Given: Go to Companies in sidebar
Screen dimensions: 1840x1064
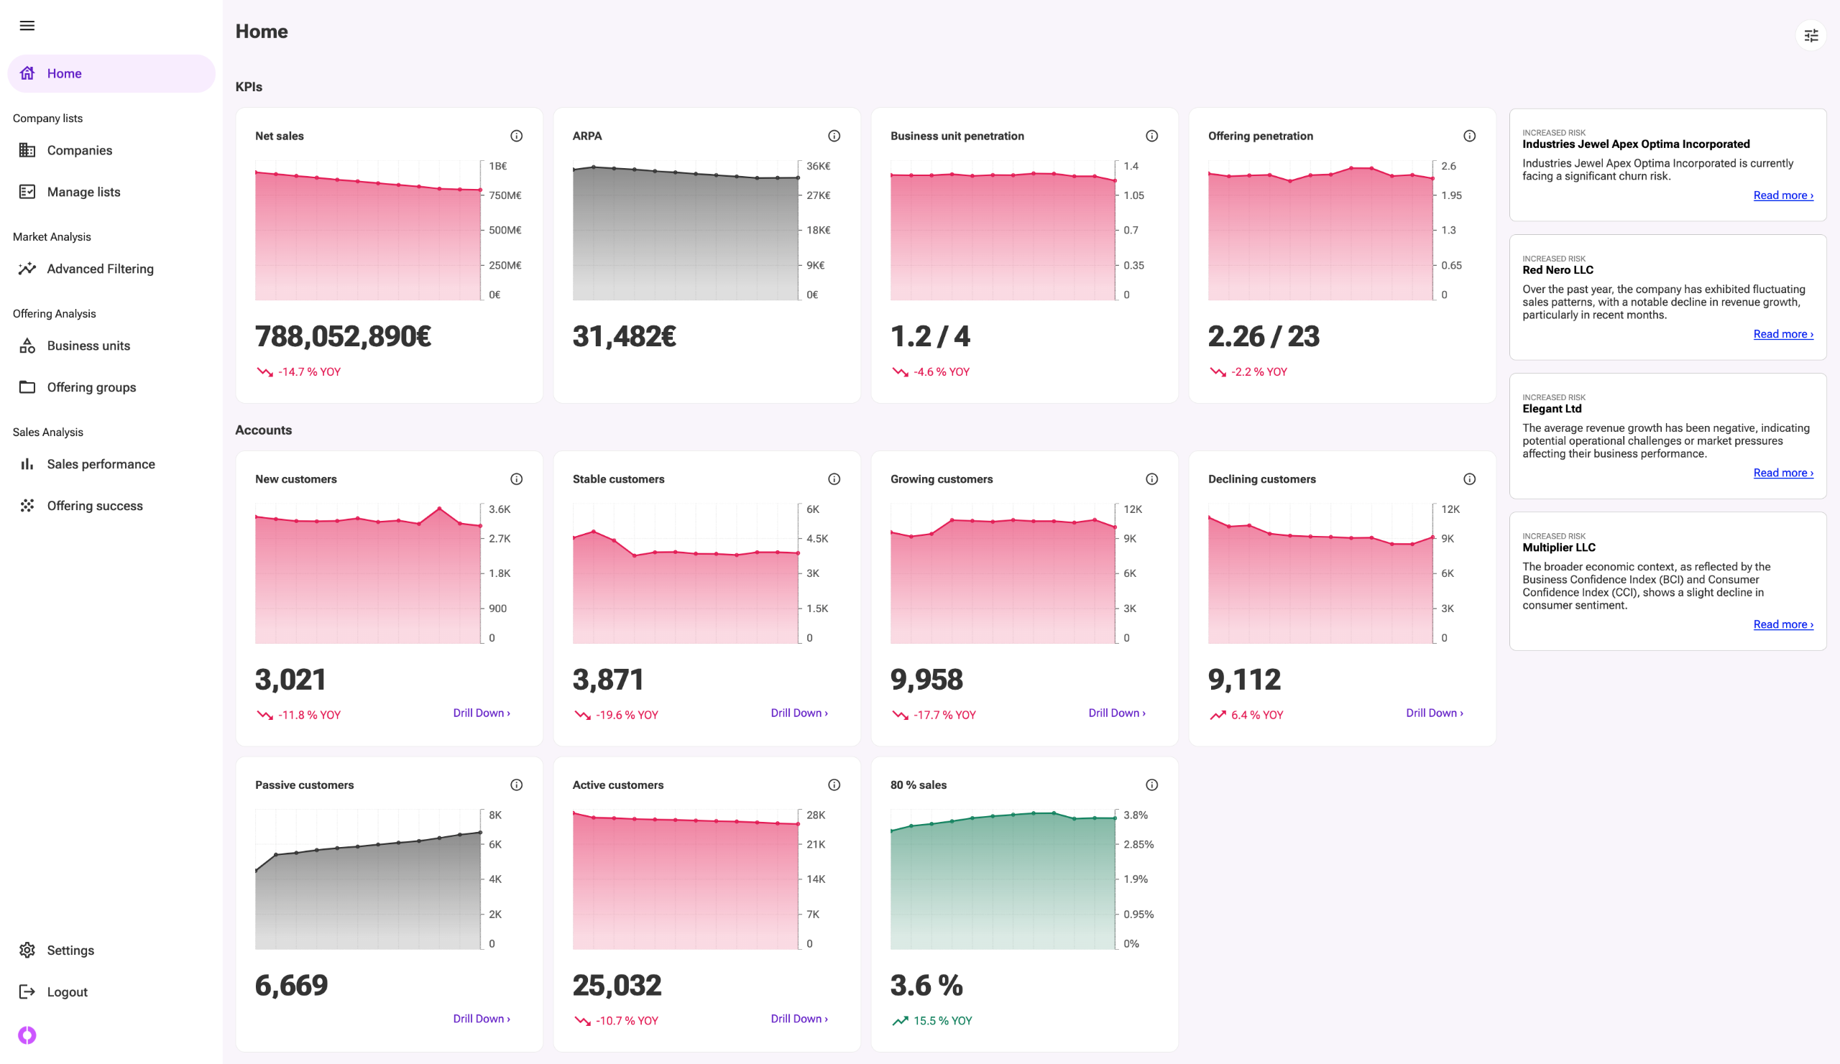Looking at the screenshot, I should pos(79,150).
